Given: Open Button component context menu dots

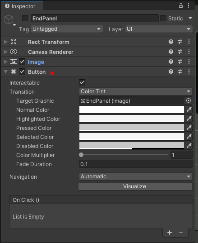Looking at the screenshot, I should tap(189, 71).
